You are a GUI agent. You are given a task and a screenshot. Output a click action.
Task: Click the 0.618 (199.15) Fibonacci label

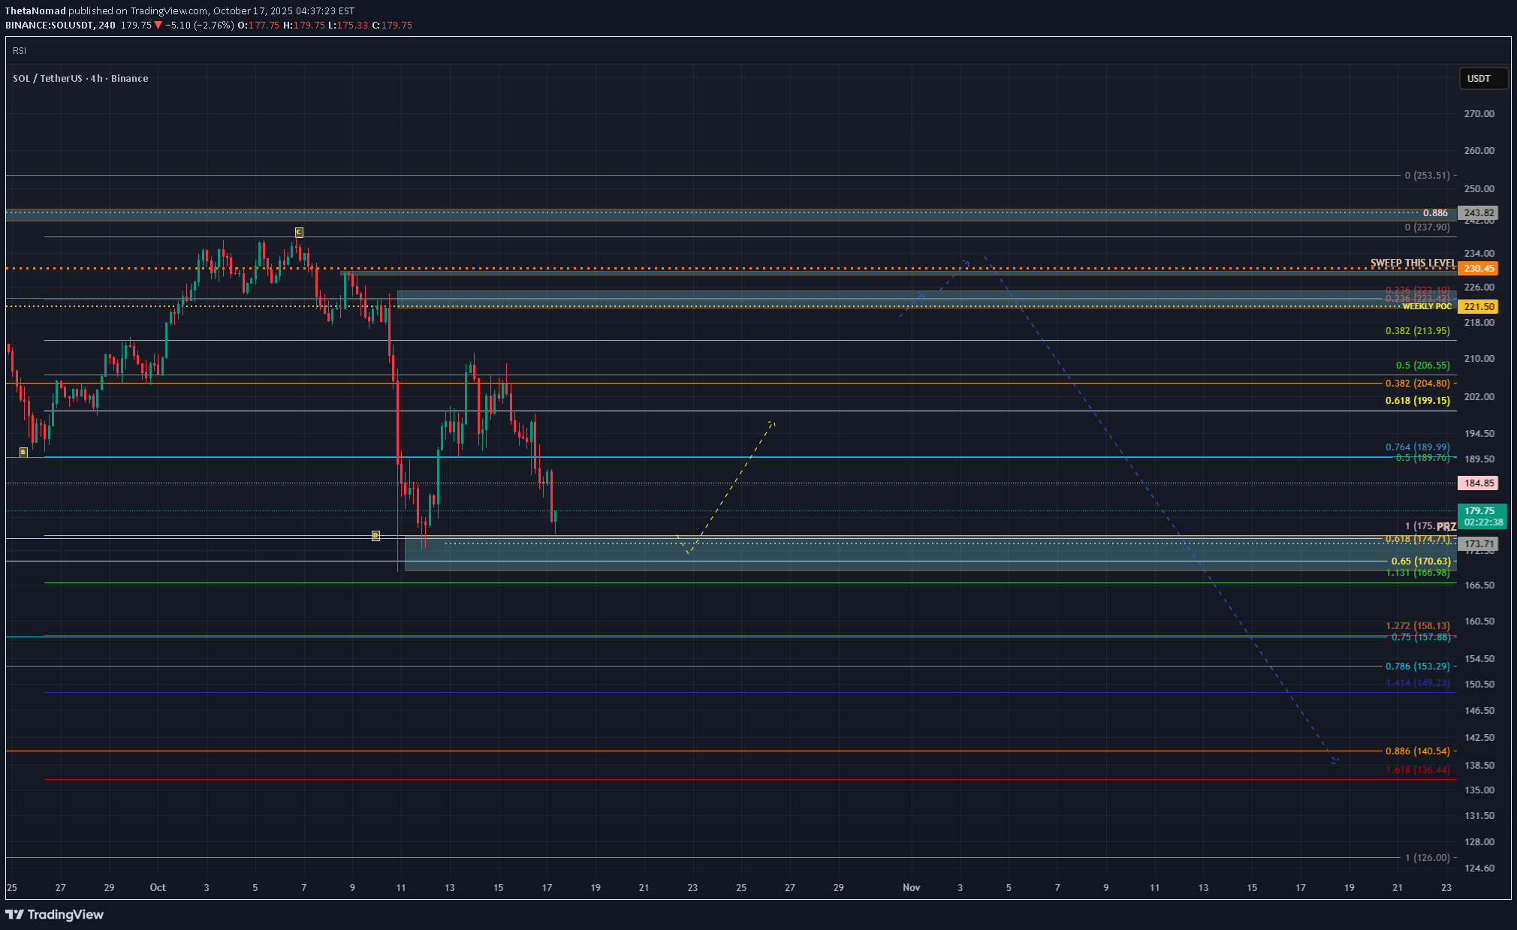1417,400
